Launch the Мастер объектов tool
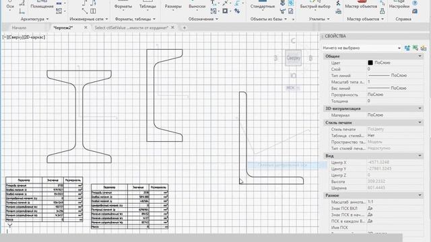431x242 pixels. [361, 6]
